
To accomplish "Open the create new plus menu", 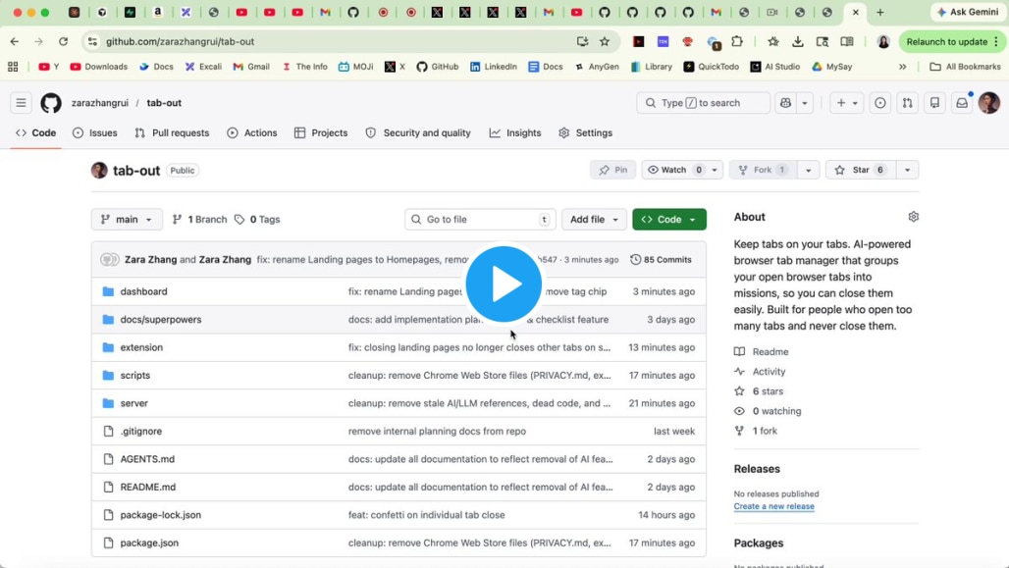I will click(846, 103).
